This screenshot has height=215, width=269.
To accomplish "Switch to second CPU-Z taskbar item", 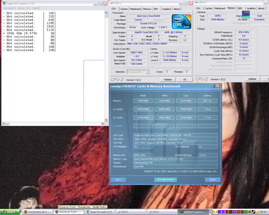I will coord(162,212).
